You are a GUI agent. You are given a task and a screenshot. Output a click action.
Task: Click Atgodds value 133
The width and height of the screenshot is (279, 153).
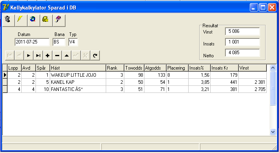[x=155, y=75]
